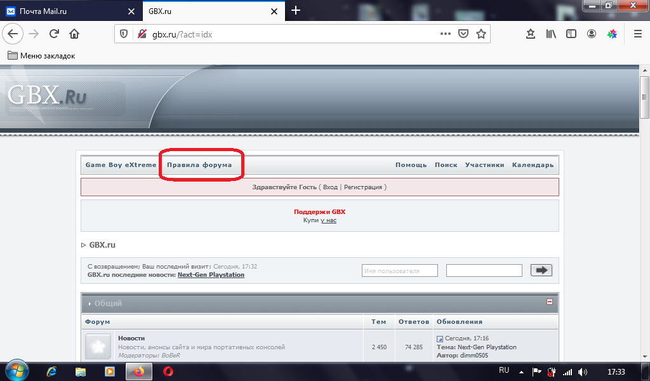Open the tracking protection shield icon
The height and width of the screenshot is (381, 650).
pyautogui.click(x=124, y=34)
